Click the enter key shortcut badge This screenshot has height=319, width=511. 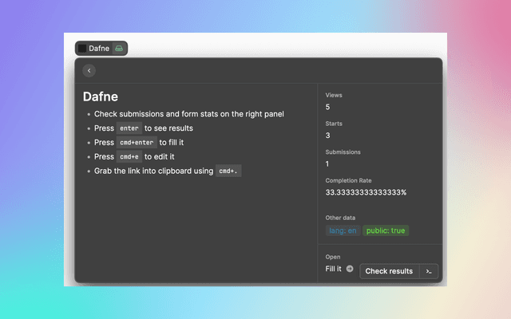tap(129, 128)
